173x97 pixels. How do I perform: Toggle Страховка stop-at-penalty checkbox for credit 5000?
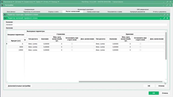(x=72, y=47)
